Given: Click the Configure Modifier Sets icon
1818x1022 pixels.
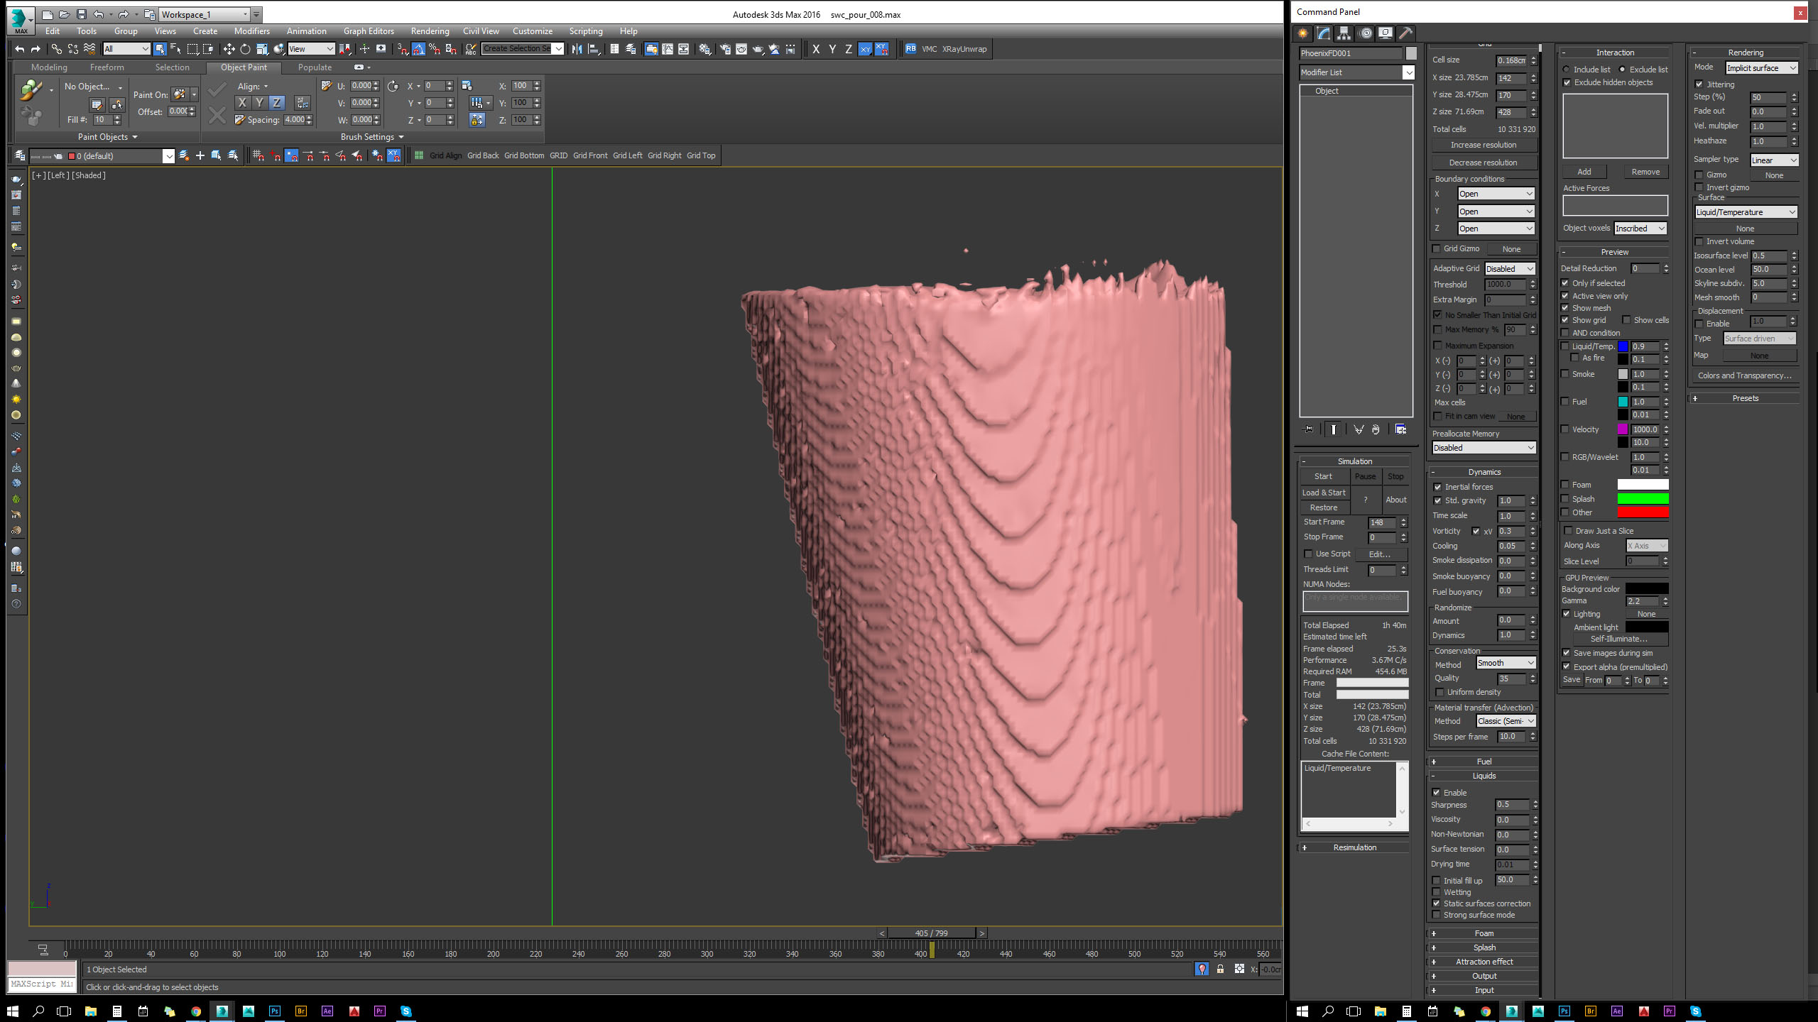Looking at the screenshot, I should click(1400, 429).
